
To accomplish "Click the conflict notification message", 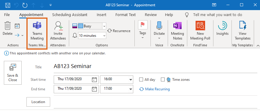I will (x=58, y=53).
